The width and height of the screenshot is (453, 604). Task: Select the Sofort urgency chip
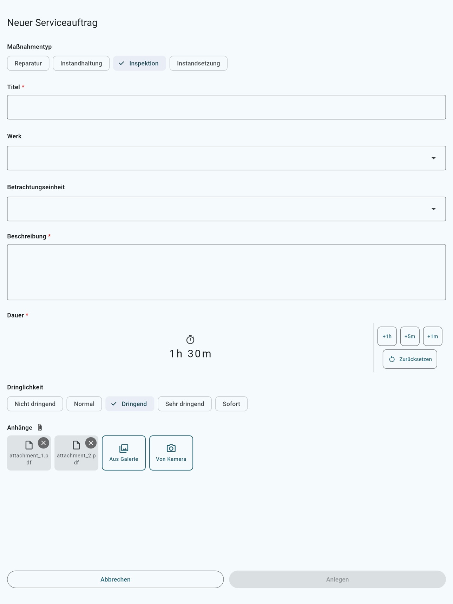tap(231, 404)
